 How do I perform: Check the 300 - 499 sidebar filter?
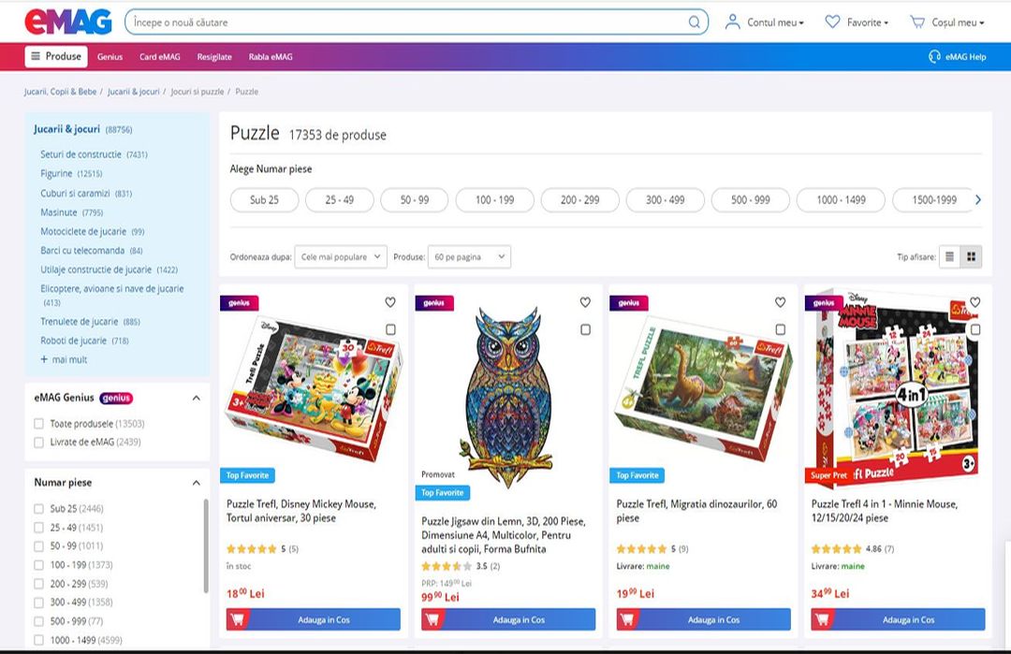pyautogui.click(x=38, y=602)
